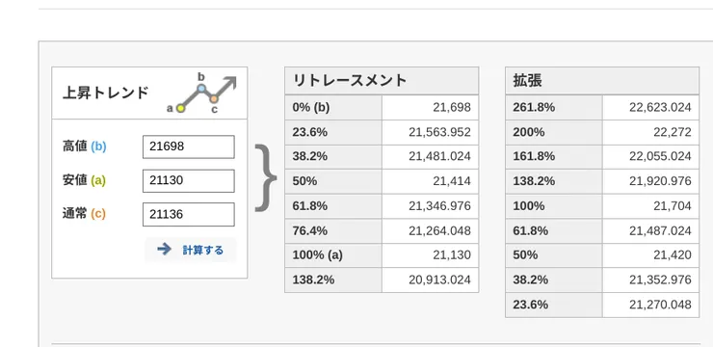
Task: Click the 23.6% extension value 21,270.048
Action: pos(660,305)
